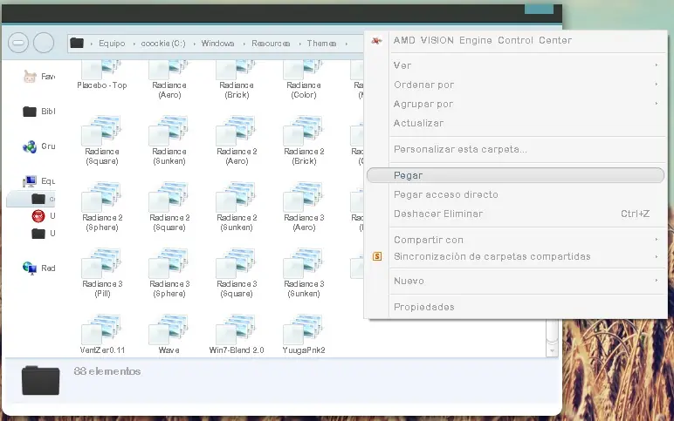The height and width of the screenshot is (421, 674).
Task: Open Grupo en el hogar in sidebar
Action: click(x=38, y=146)
